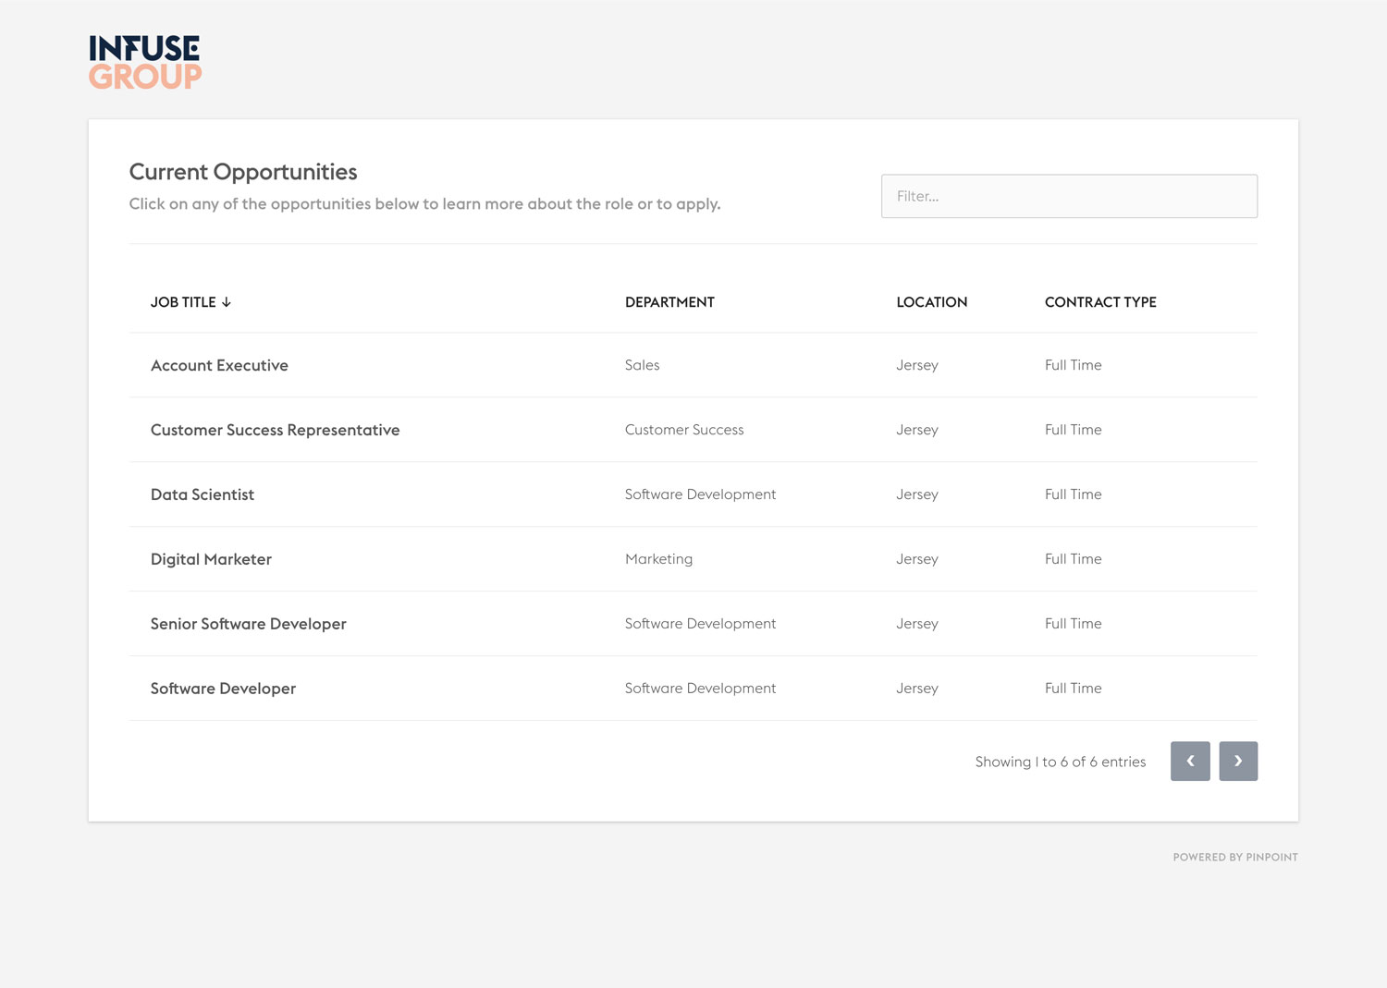
Task: Click Full Time in Data Scientist row
Action: pos(1073,494)
